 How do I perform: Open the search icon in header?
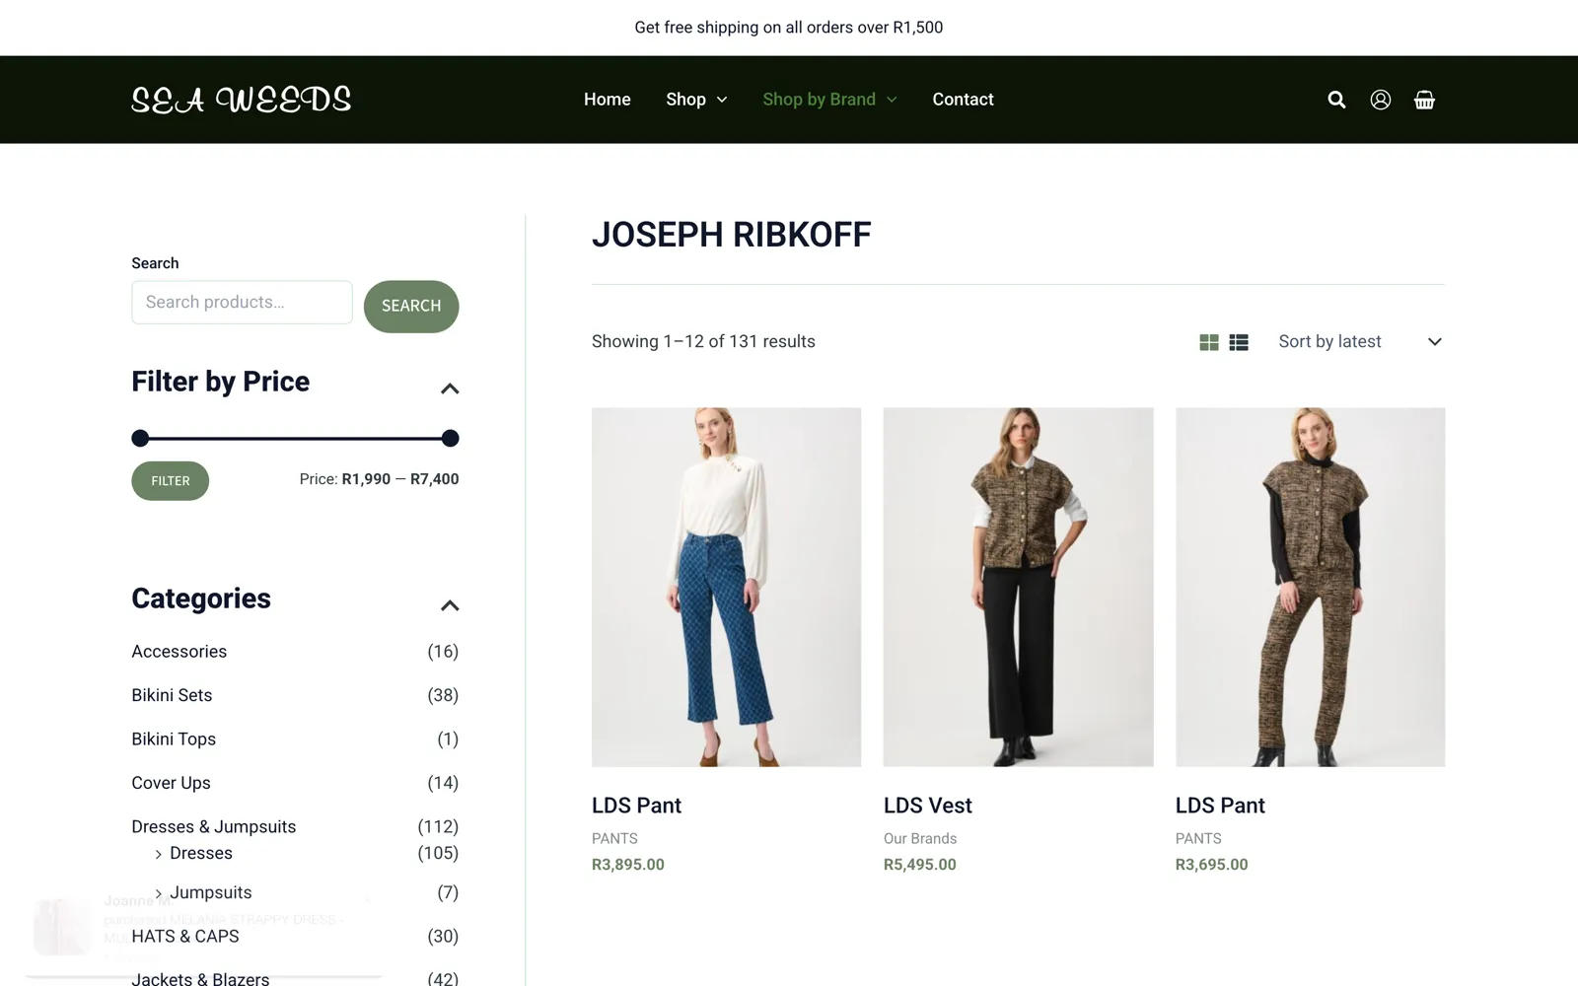tap(1336, 100)
